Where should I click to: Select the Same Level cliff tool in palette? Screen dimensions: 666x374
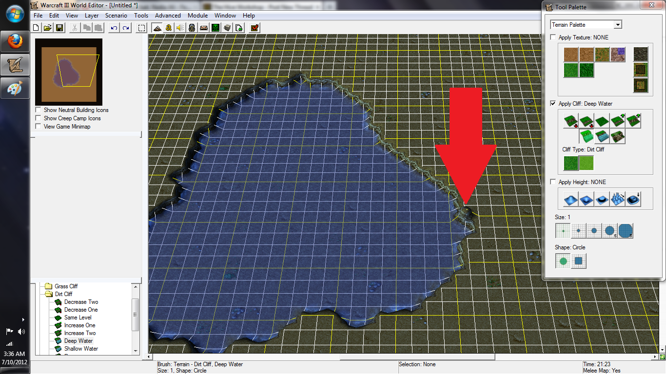602,121
